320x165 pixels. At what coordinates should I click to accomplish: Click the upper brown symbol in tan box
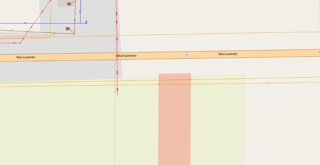pos(68,4)
